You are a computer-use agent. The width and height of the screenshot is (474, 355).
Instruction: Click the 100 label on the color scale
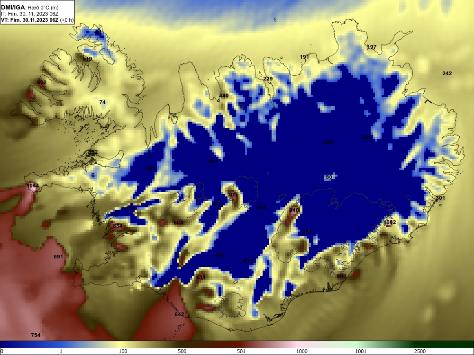point(123,351)
